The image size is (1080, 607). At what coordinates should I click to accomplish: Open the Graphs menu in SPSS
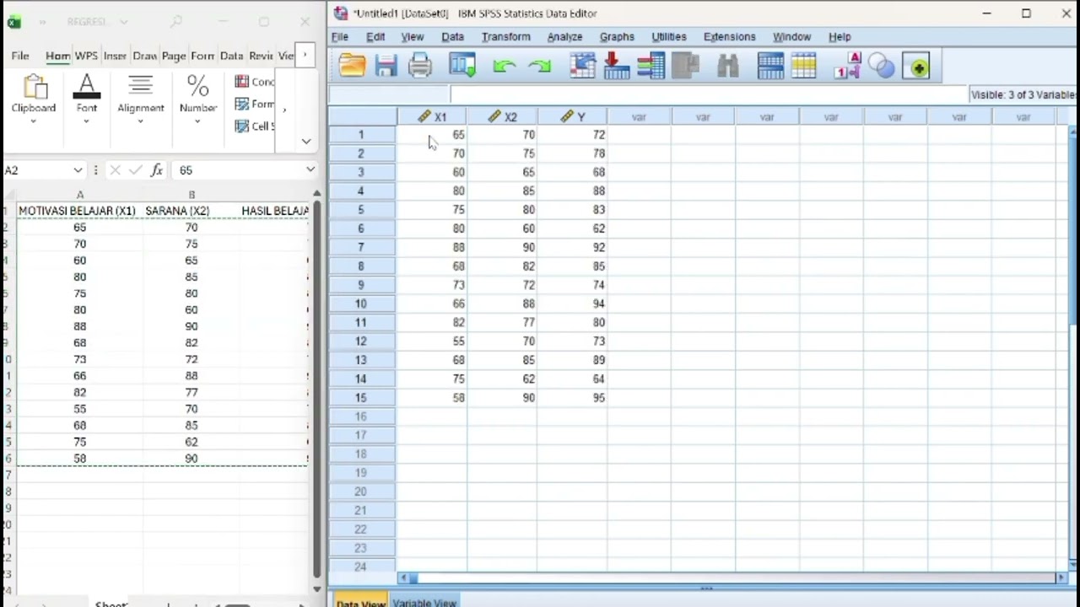coord(617,37)
